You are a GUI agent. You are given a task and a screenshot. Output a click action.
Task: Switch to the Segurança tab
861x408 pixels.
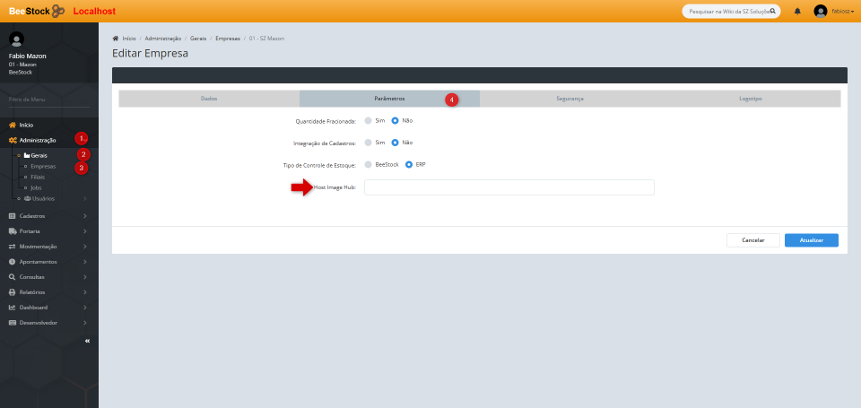click(x=570, y=99)
